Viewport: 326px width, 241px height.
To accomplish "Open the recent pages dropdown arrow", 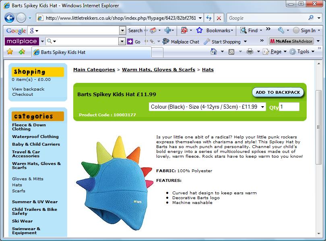I will click(x=30, y=18).
